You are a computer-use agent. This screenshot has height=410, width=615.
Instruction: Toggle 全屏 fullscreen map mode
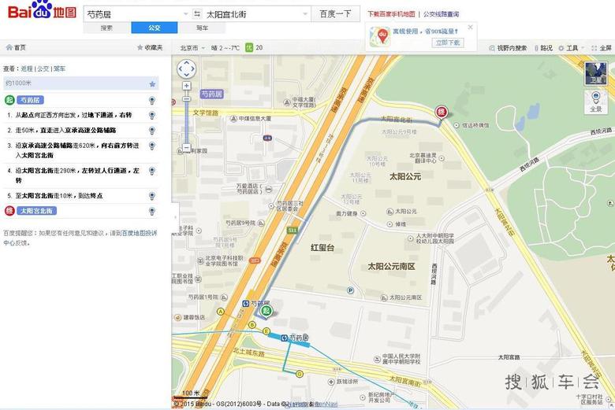tap(600, 48)
